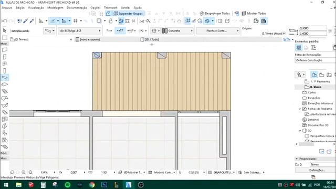Select the Curtain Wall tool in toolbox
The width and height of the screenshot is (336, 189).
point(5,119)
